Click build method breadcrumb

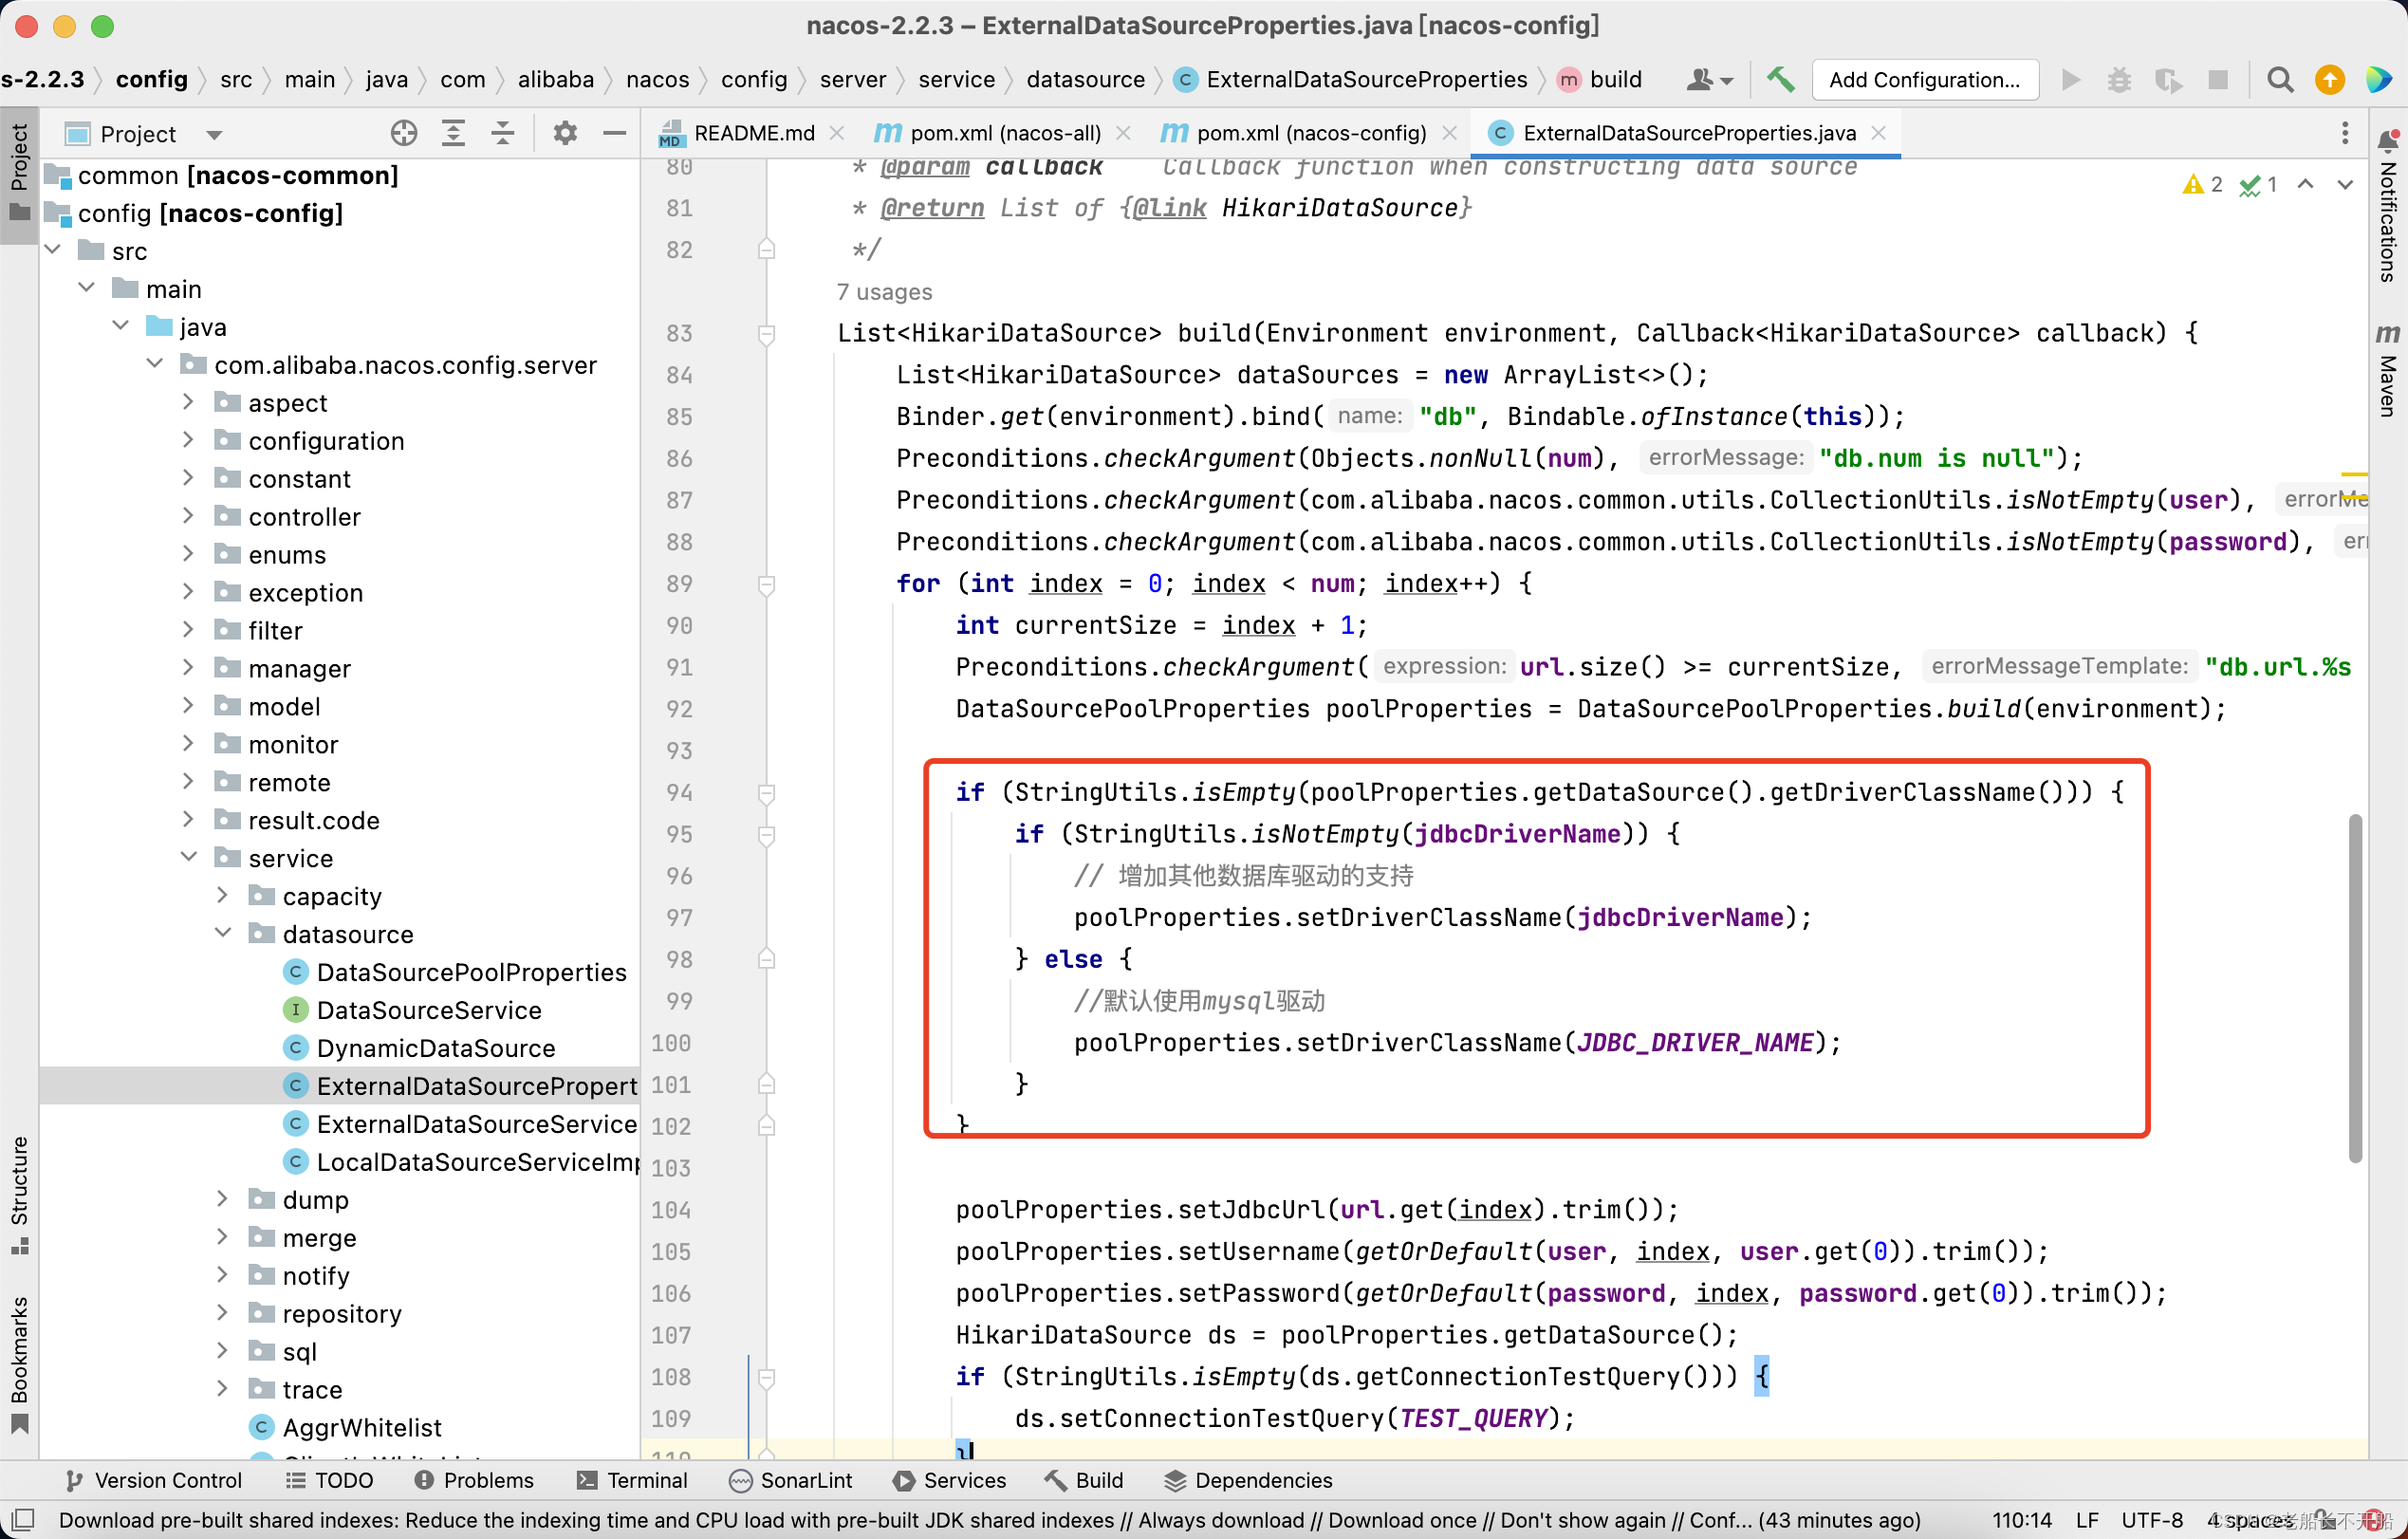pos(1600,79)
